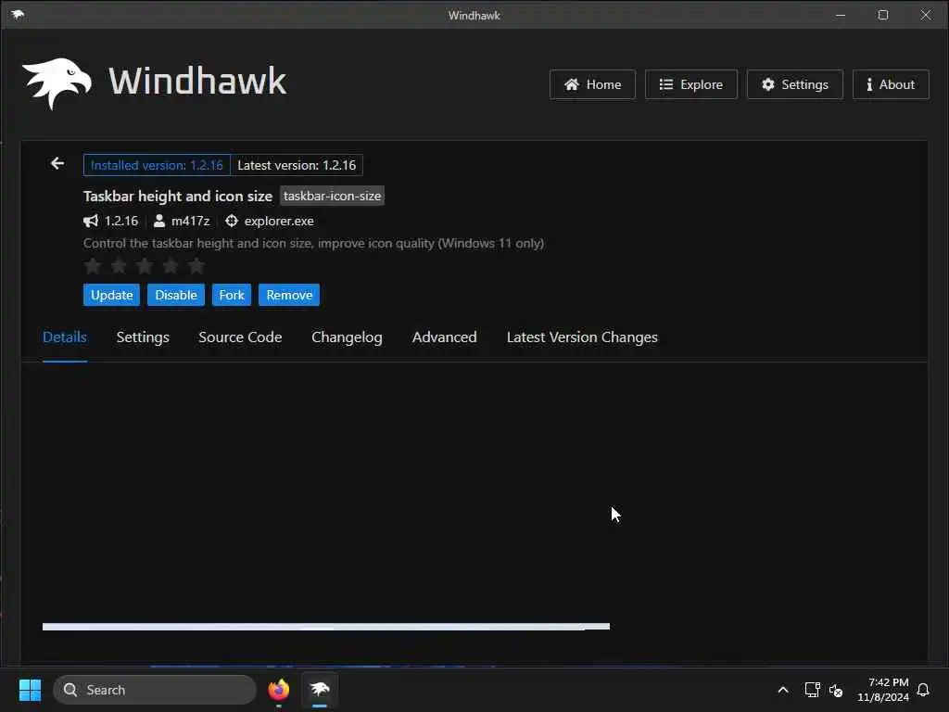Remove the installed mod

289,295
